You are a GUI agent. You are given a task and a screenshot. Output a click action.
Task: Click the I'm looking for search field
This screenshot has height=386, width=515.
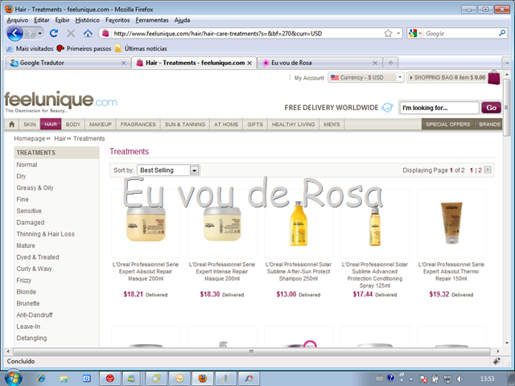coord(439,108)
